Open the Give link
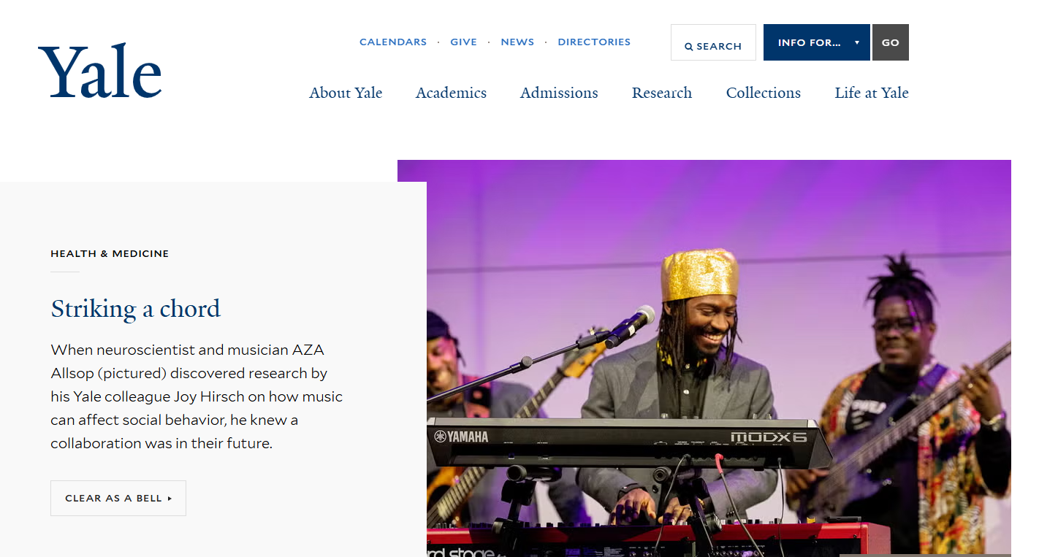Screen dimensions: 1039x557 (x=463, y=42)
